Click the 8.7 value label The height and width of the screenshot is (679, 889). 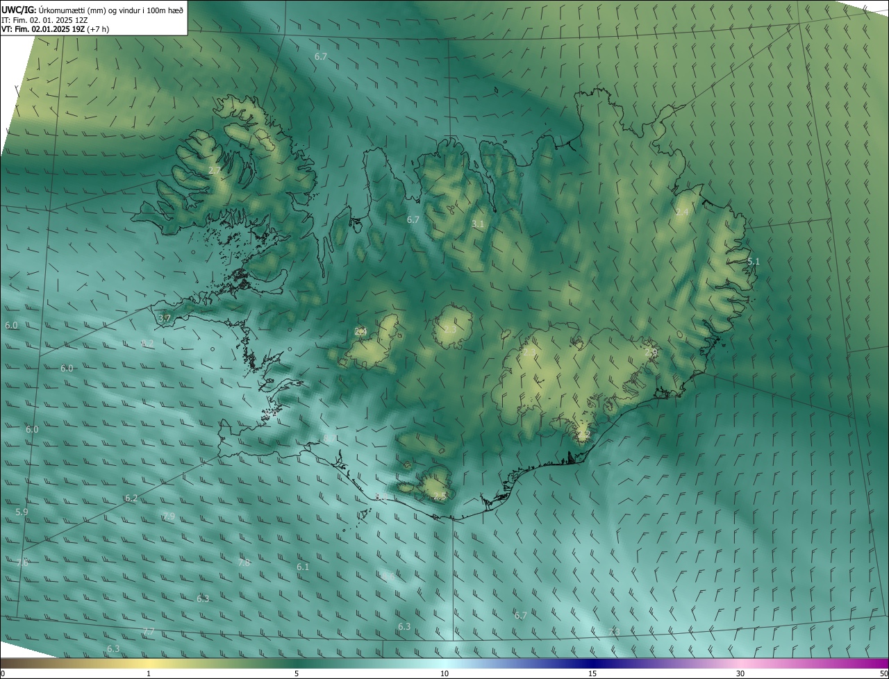coord(330,438)
